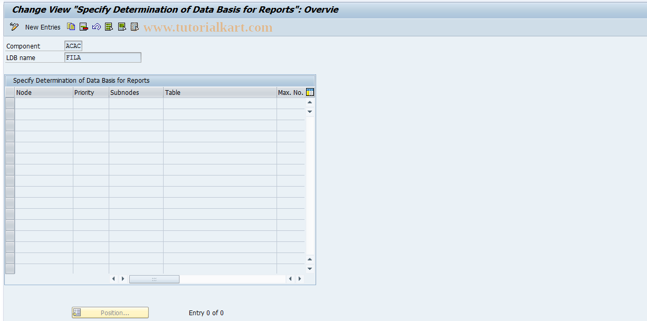Click the second arrow near the top of the vertical scrollbar
Image resolution: width=647 pixels, height=321 pixels.
tap(310, 112)
